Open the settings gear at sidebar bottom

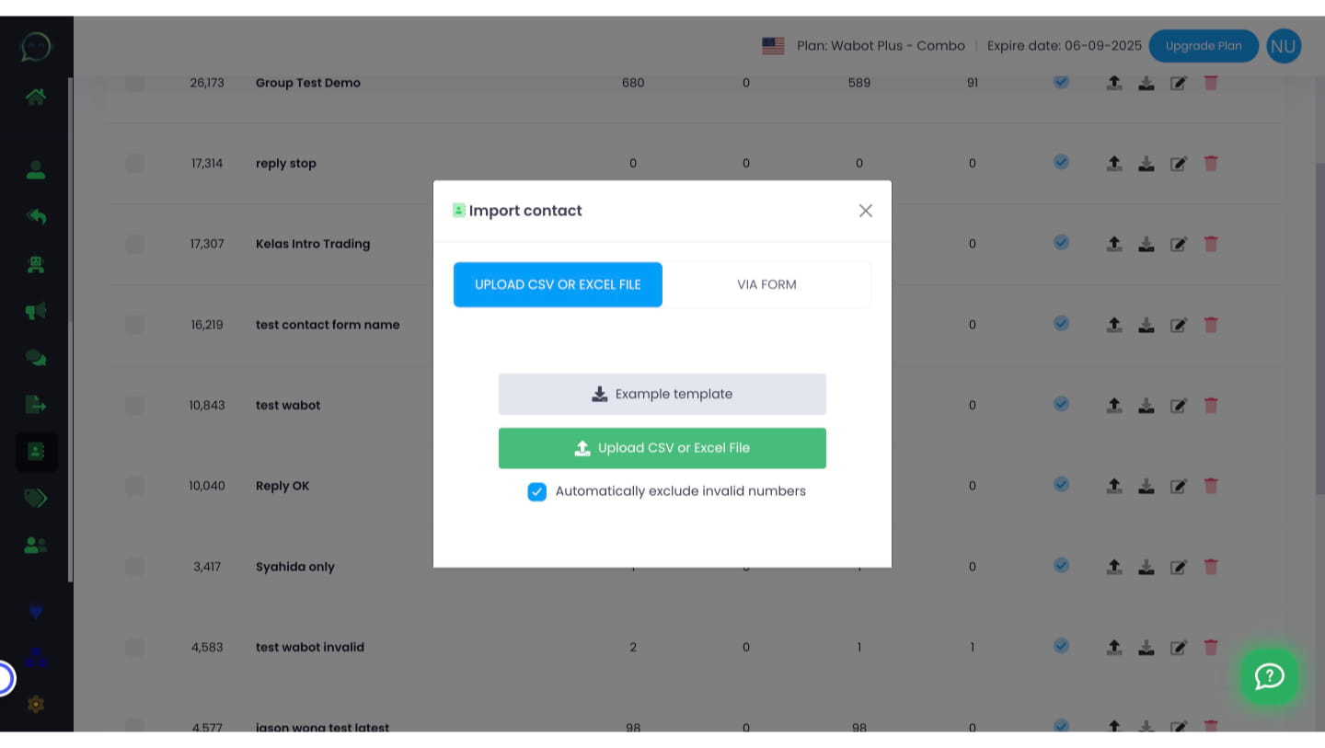[35, 704]
